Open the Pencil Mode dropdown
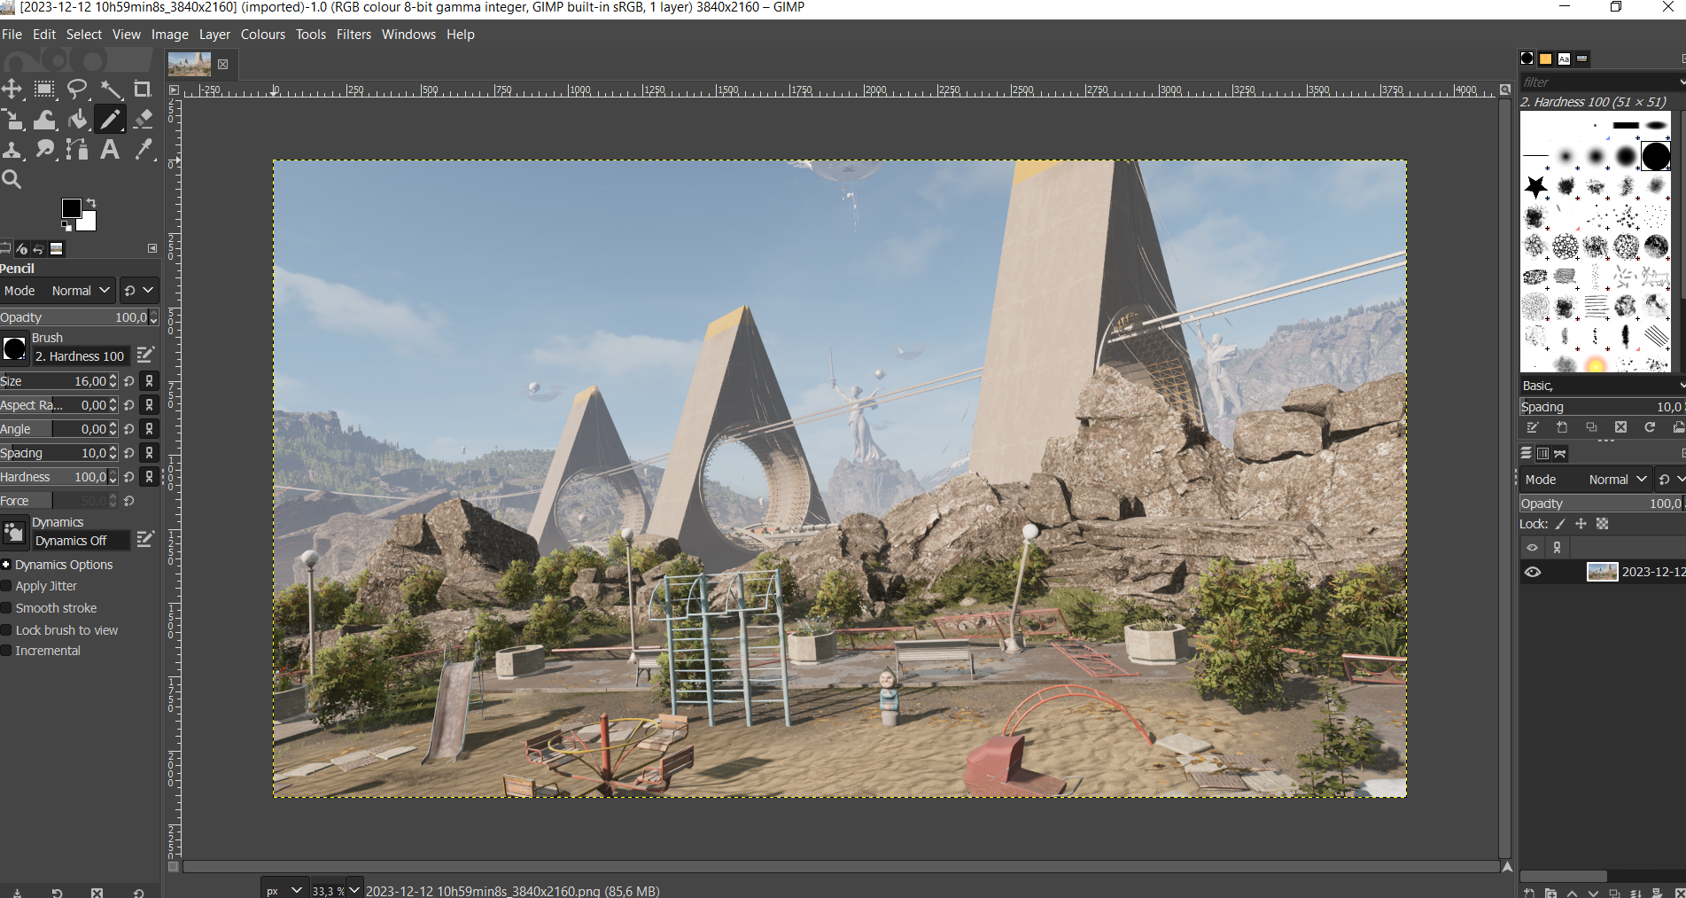The width and height of the screenshot is (1686, 898). pos(81,291)
